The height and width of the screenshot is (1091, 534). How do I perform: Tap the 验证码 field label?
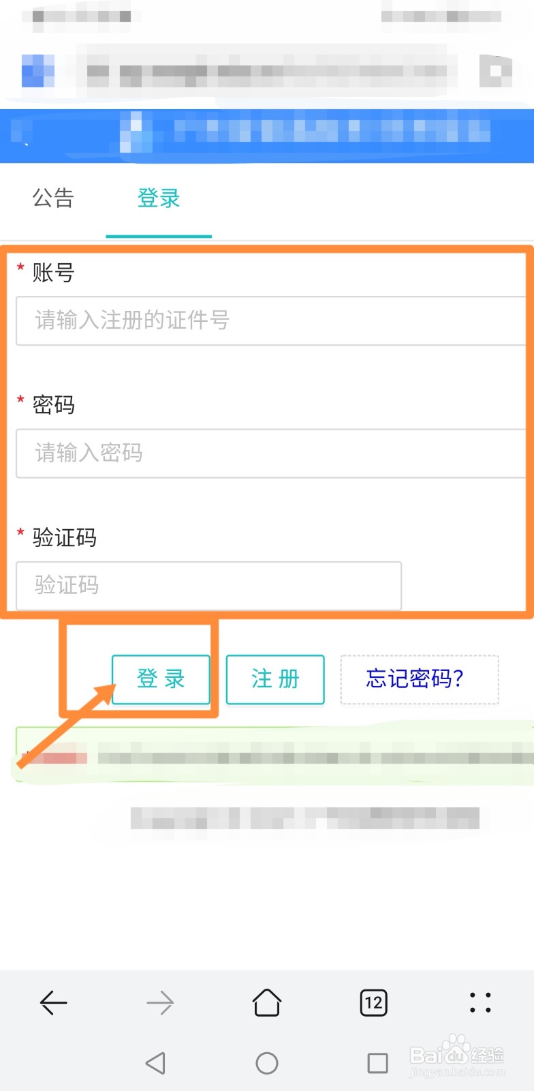tap(65, 537)
